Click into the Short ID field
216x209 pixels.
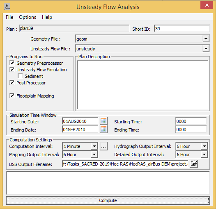(182, 29)
